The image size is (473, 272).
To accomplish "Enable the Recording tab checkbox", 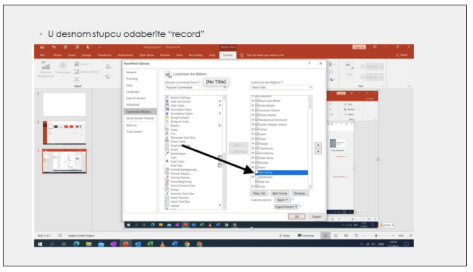I will (x=257, y=172).
